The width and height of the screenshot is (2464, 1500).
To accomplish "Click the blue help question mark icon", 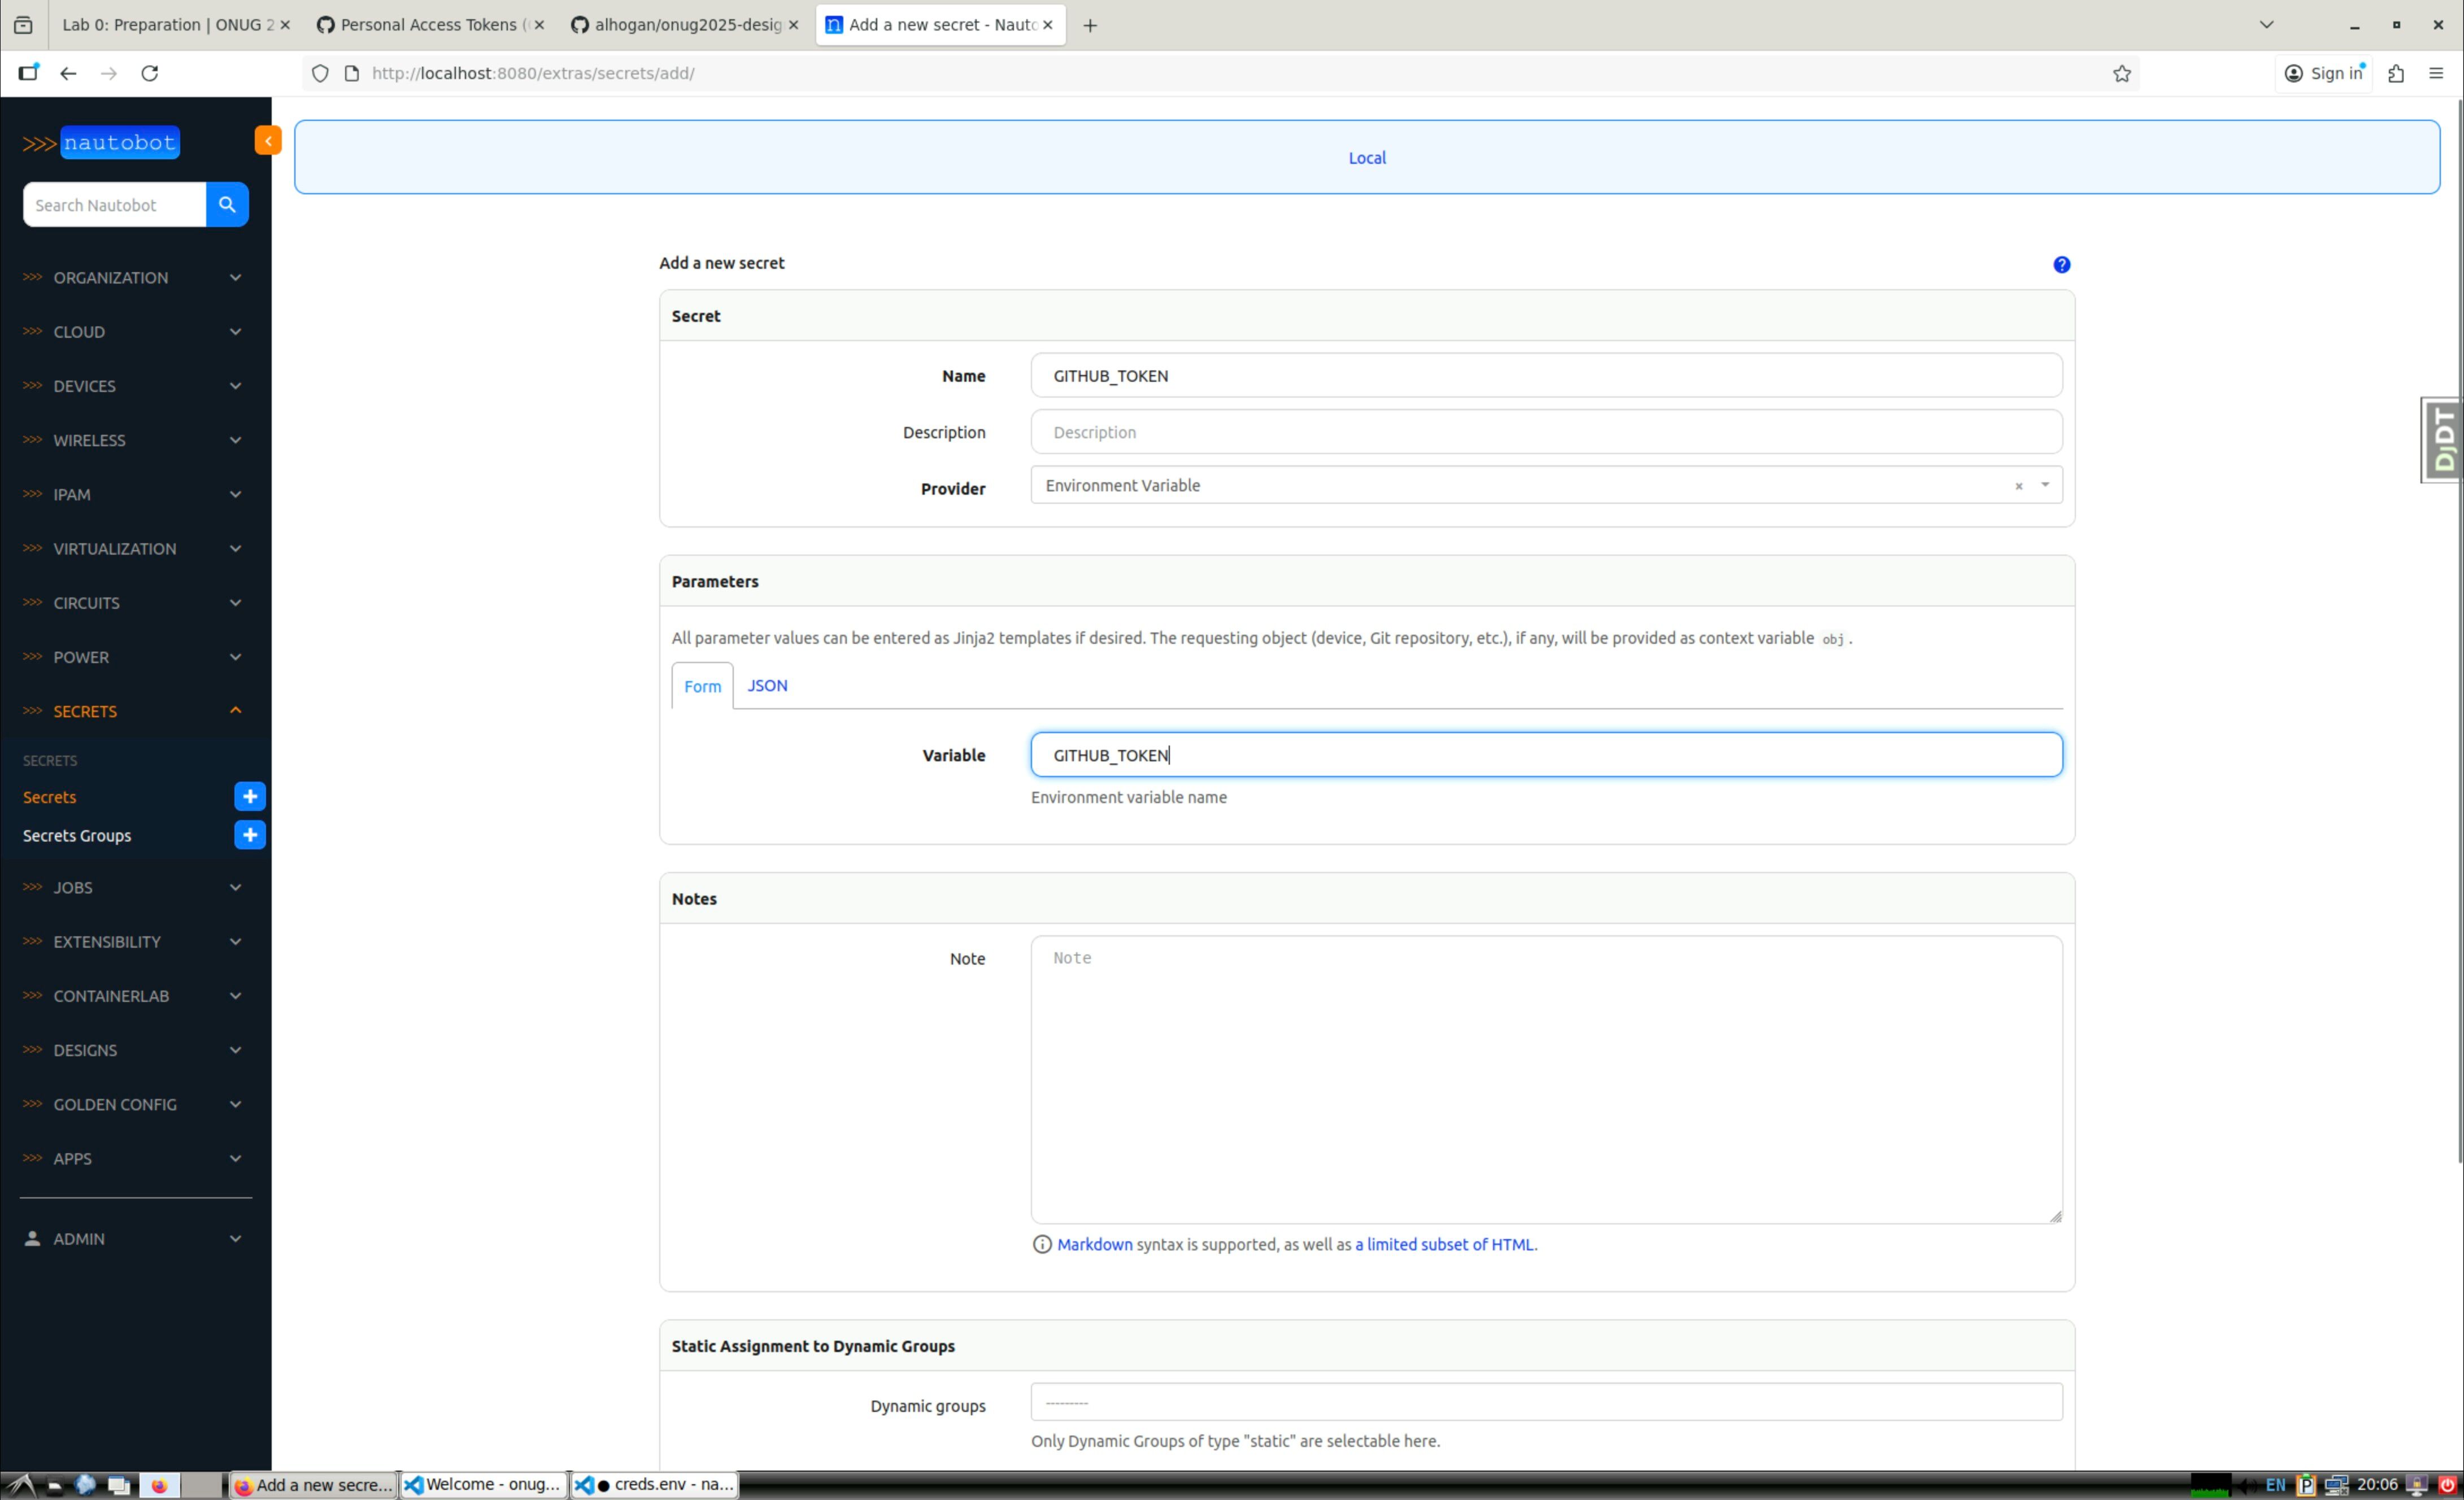I will point(2061,265).
